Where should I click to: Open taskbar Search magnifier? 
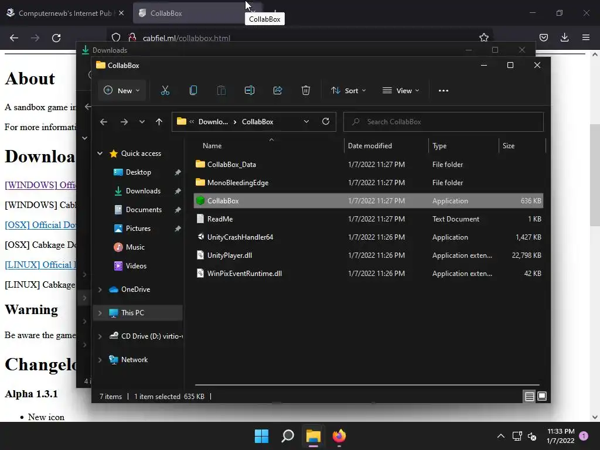[x=287, y=436]
